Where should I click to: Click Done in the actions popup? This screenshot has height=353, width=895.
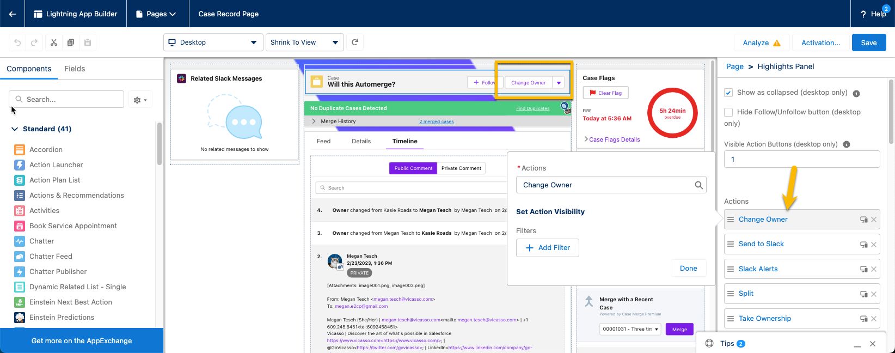coord(688,269)
